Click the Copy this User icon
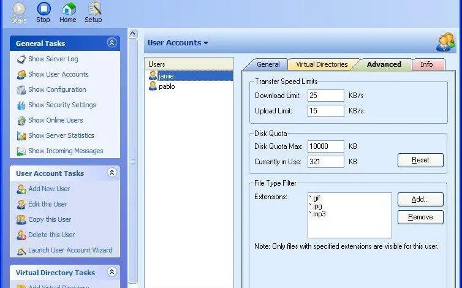This screenshot has width=462, height=288. [x=21, y=219]
